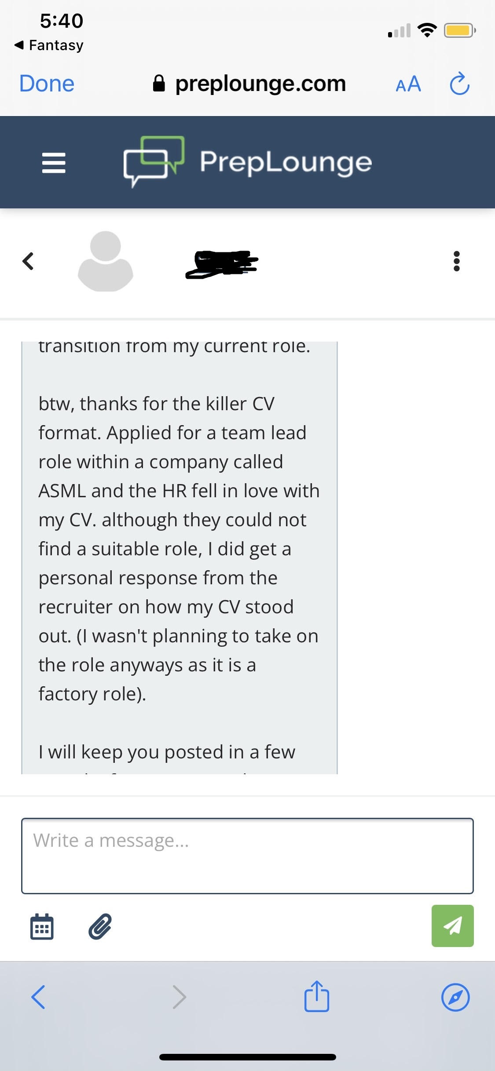Open the three-dot conversation options menu
Screen dimensions: 495x1071
pyautogui.click(x=456, y=261)
